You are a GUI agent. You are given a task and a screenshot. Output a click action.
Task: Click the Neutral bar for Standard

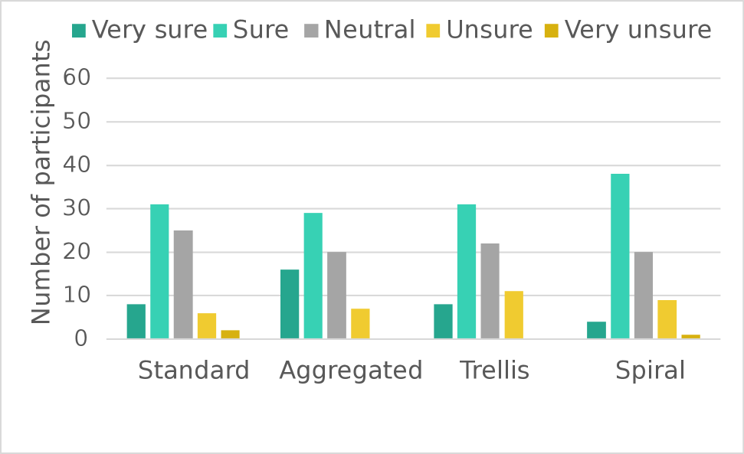183,284
